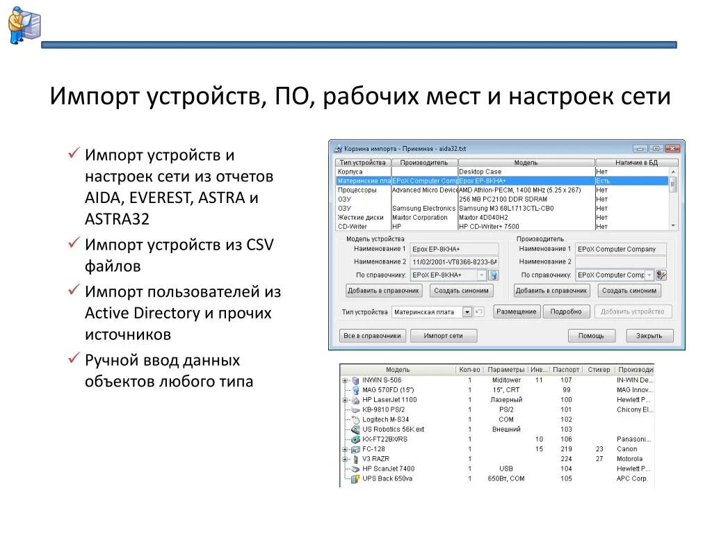Click the printer icon beside HP LaserJet 1100
Image resolution: width=712 pixels, height=534 pixels.
coord(355,400)
